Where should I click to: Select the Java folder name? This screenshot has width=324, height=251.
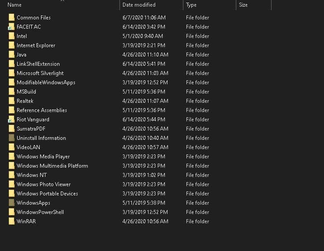click(x=22, y=55)
